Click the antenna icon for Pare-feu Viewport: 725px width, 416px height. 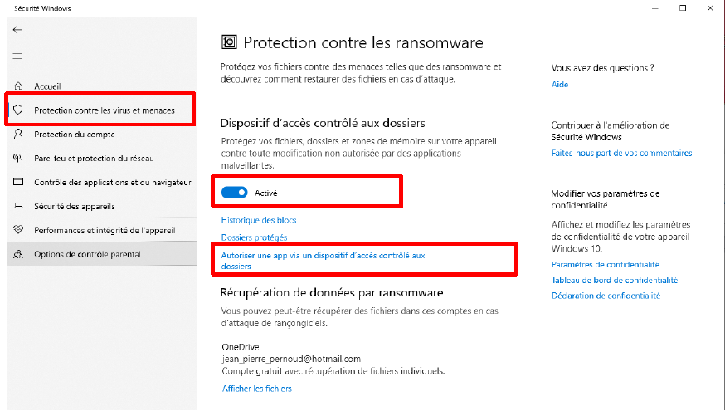coord(18,158)
